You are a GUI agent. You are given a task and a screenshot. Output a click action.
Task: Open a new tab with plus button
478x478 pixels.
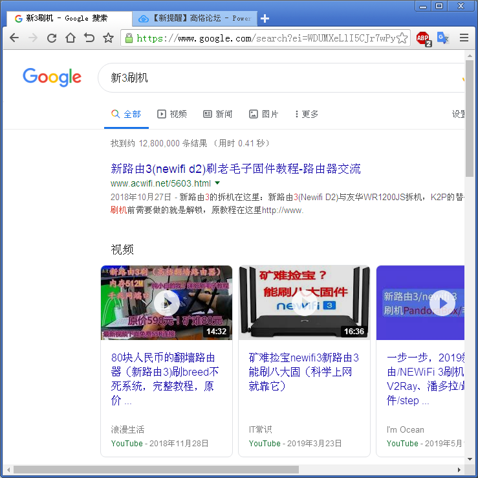tap(265, 19)
